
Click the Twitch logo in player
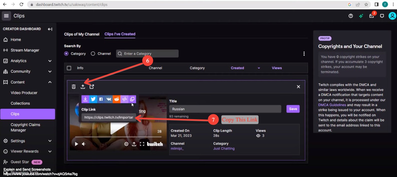tap(155, 144)
